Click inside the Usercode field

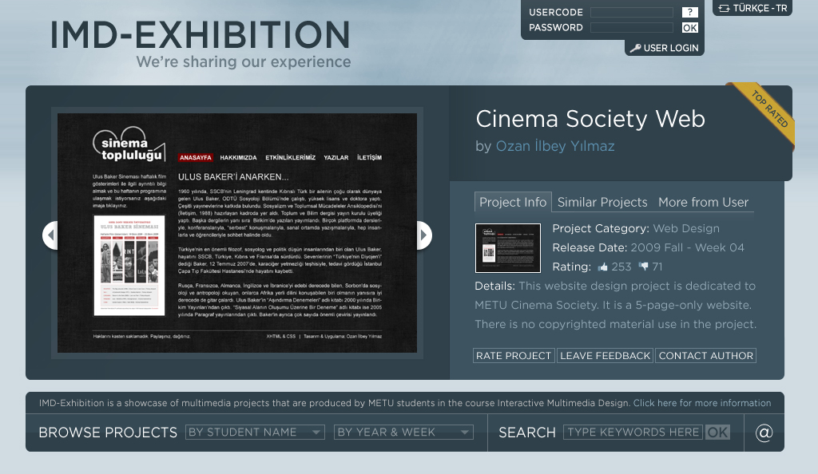[x=632, y=12]
